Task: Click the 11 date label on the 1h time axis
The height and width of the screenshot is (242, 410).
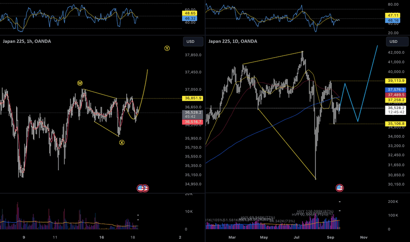Action: [55, 237]
